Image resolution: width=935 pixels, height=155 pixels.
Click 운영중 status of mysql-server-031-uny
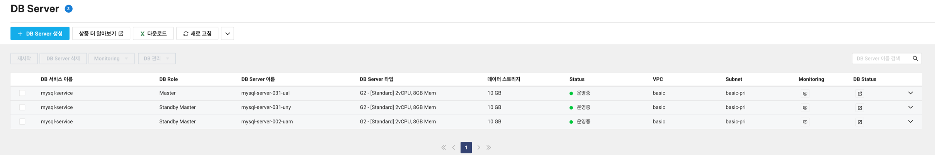583,107
